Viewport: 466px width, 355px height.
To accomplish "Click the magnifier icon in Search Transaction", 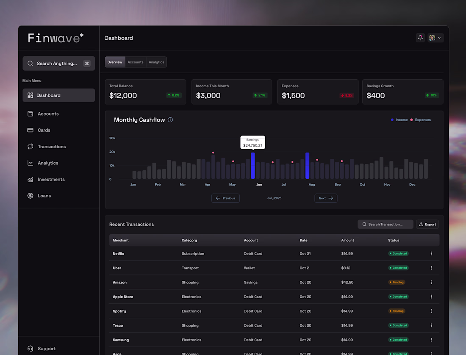I will coord(364,224).
